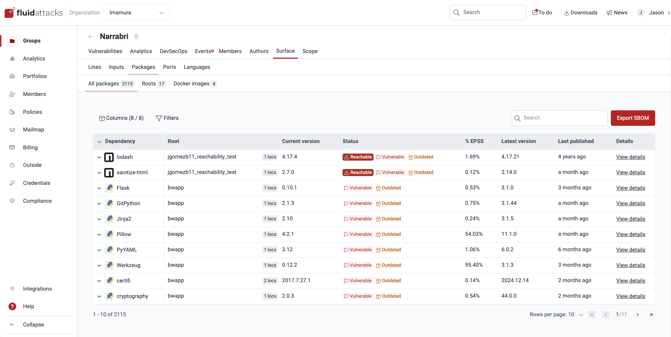Collapse the sidebar menu
The width and height of the screenshot is (671, 337).
pos(33,325)
